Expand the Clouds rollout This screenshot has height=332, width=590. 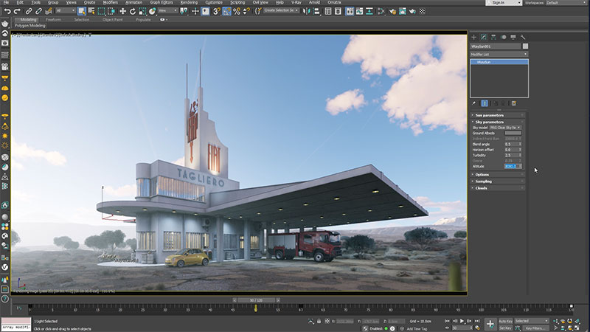[481, 187]
